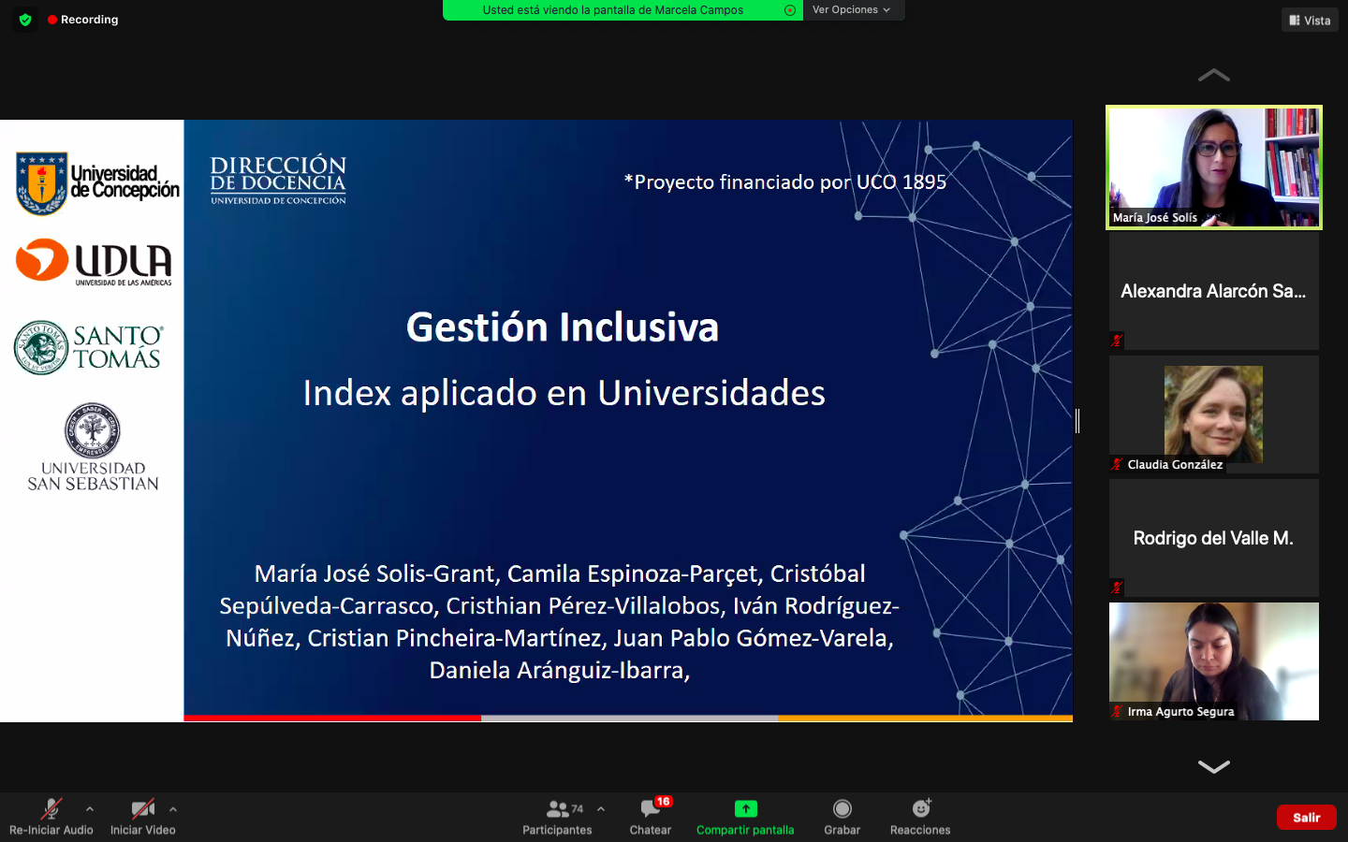Screen dimensions: 1348x842
Task: Click the red Salir button
Action: tap(1307, 817)
